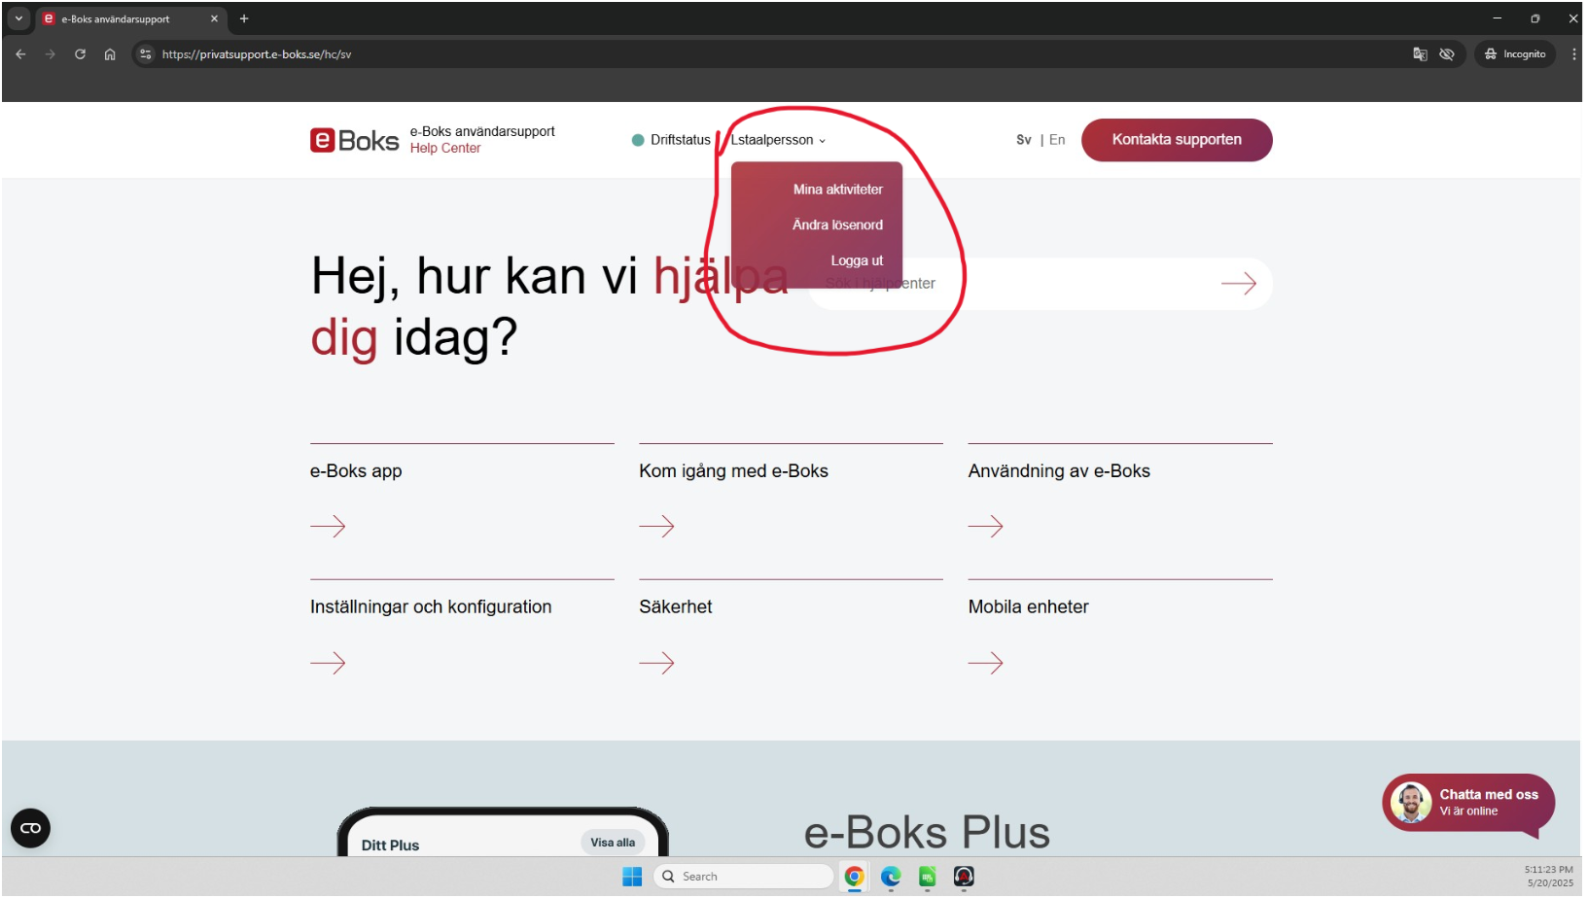Open Microsoft Edge from the taskbar
This screenshot has height=898, width=1587.
click(x=891, y=878)
